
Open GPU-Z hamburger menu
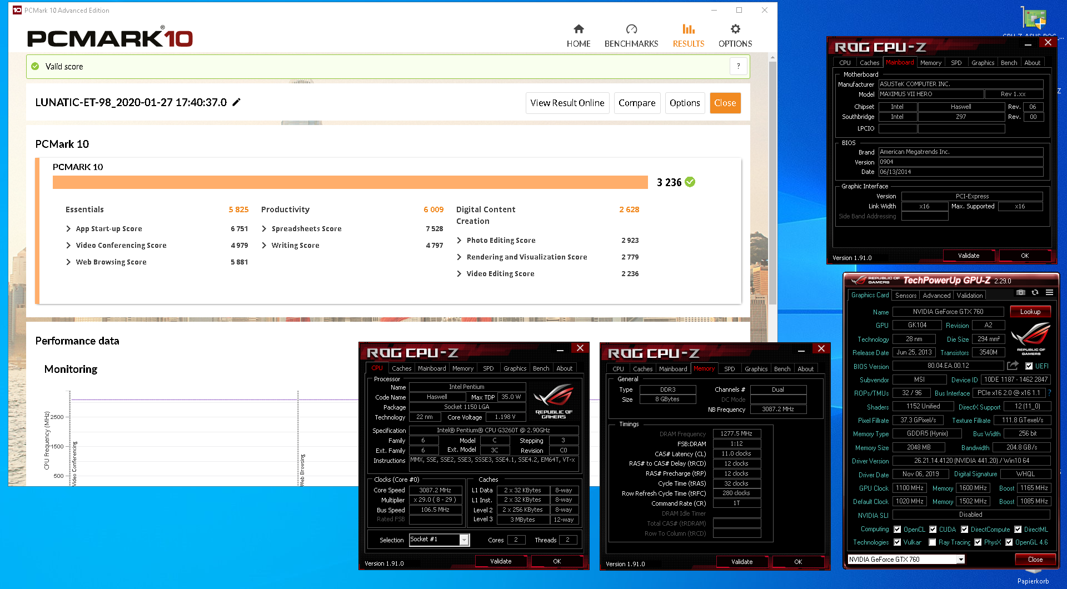click(x=1049, y=293)
